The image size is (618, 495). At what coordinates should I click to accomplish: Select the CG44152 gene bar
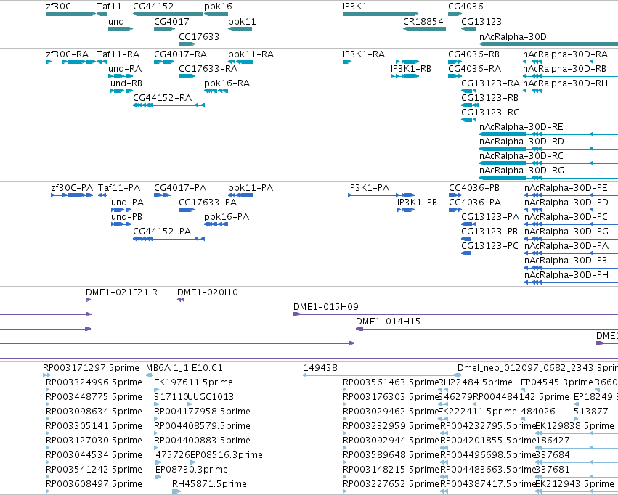[168, 14]
